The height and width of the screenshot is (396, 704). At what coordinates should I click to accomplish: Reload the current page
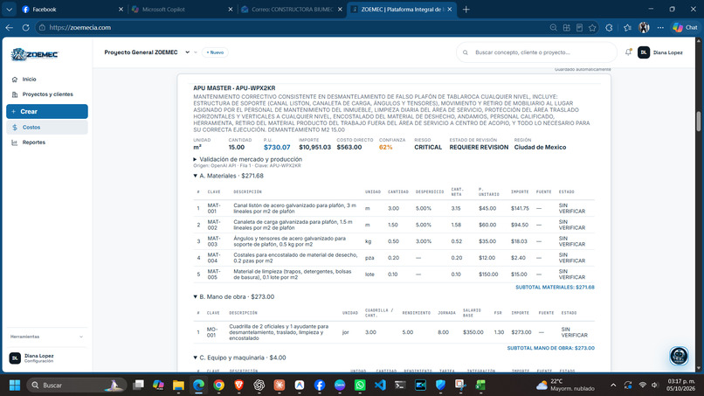[25, 28]
